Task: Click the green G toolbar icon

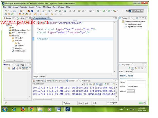Action: (12, 14)
